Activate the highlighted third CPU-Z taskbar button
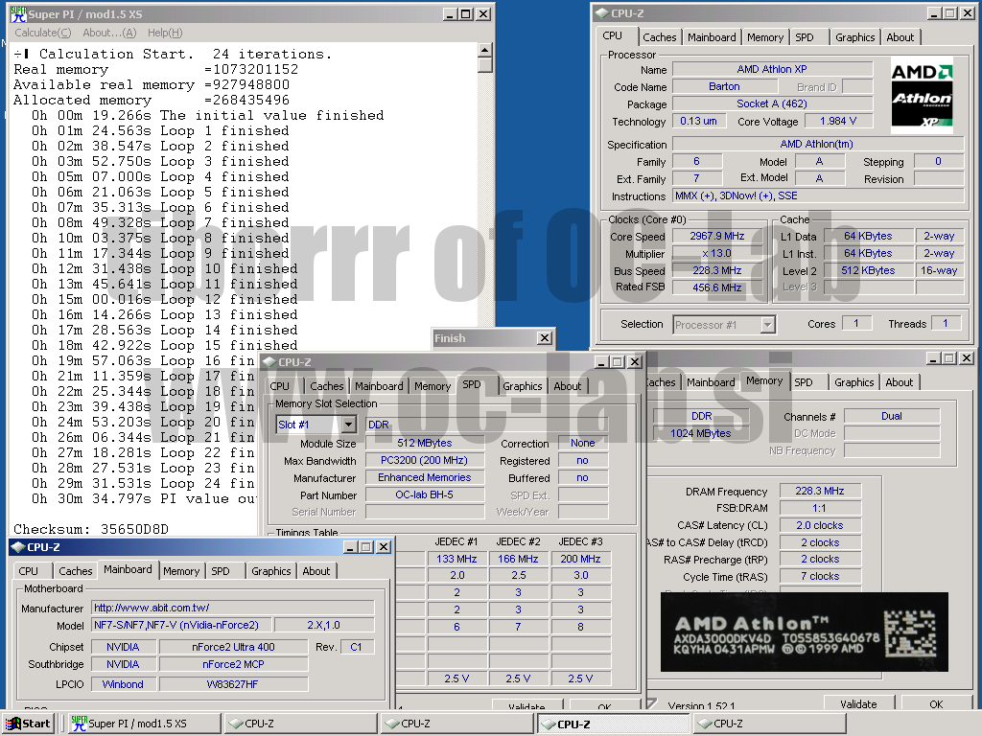 (x=614, y=724)
